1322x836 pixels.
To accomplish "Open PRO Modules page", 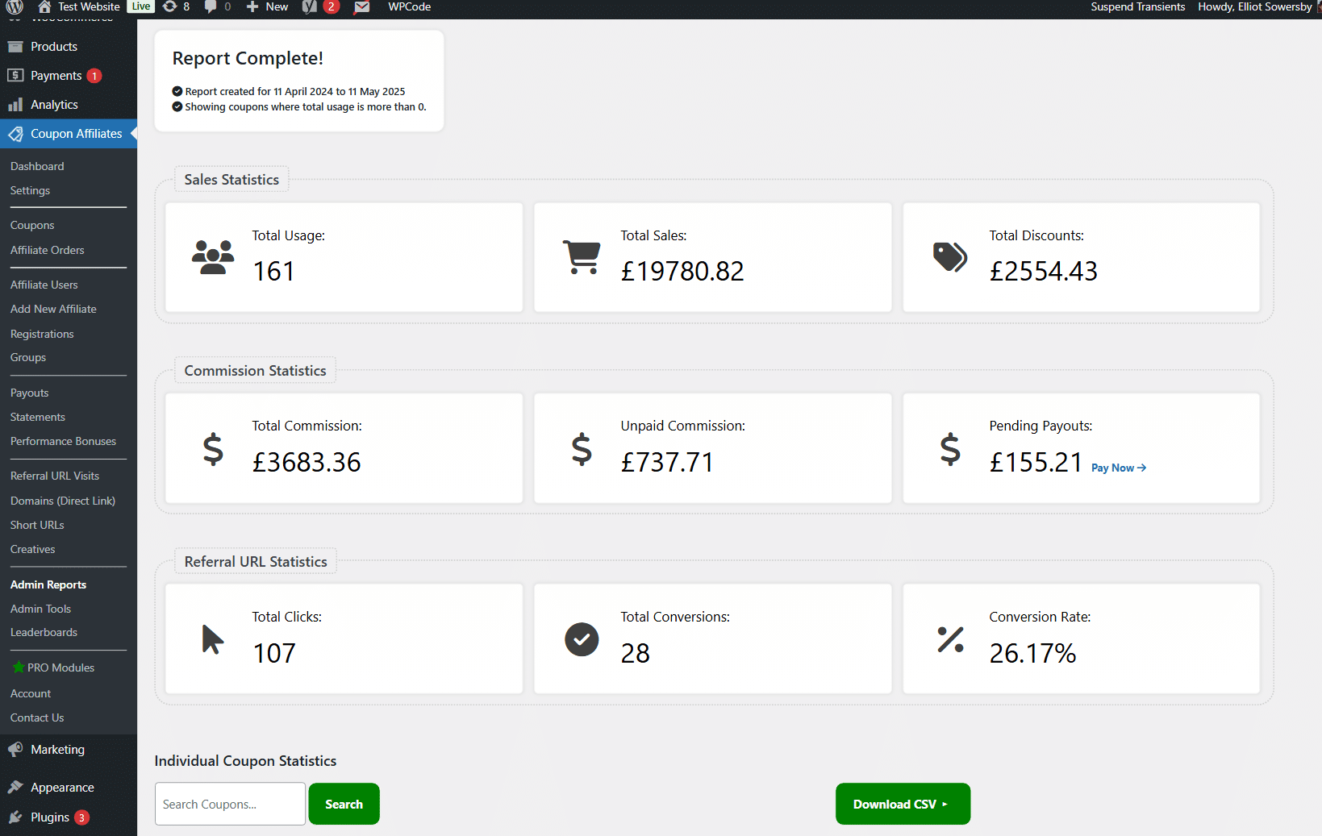I will [x=60, y=668].
